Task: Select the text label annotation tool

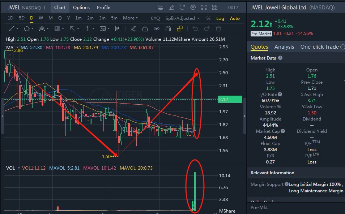Action: click(103, 29)
